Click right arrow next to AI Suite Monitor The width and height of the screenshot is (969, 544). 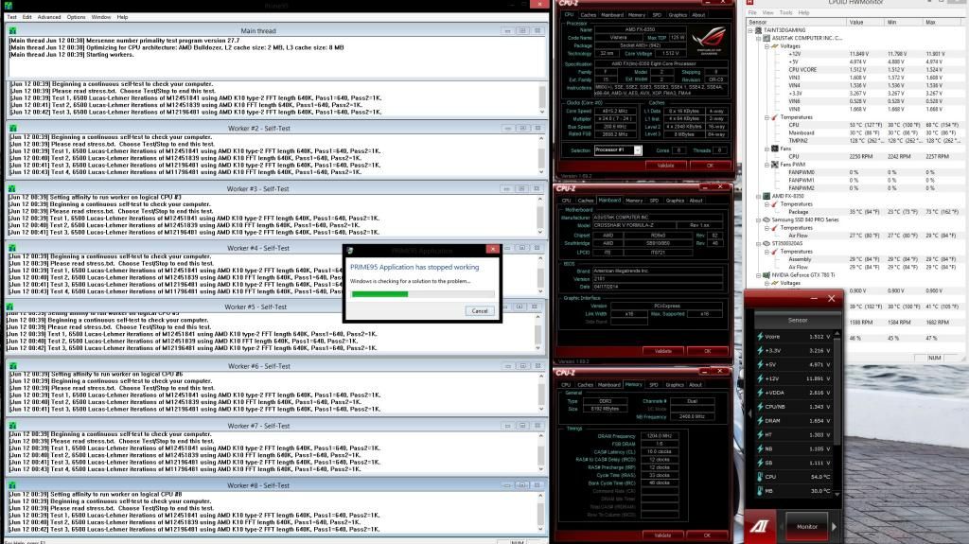(835, 526)
